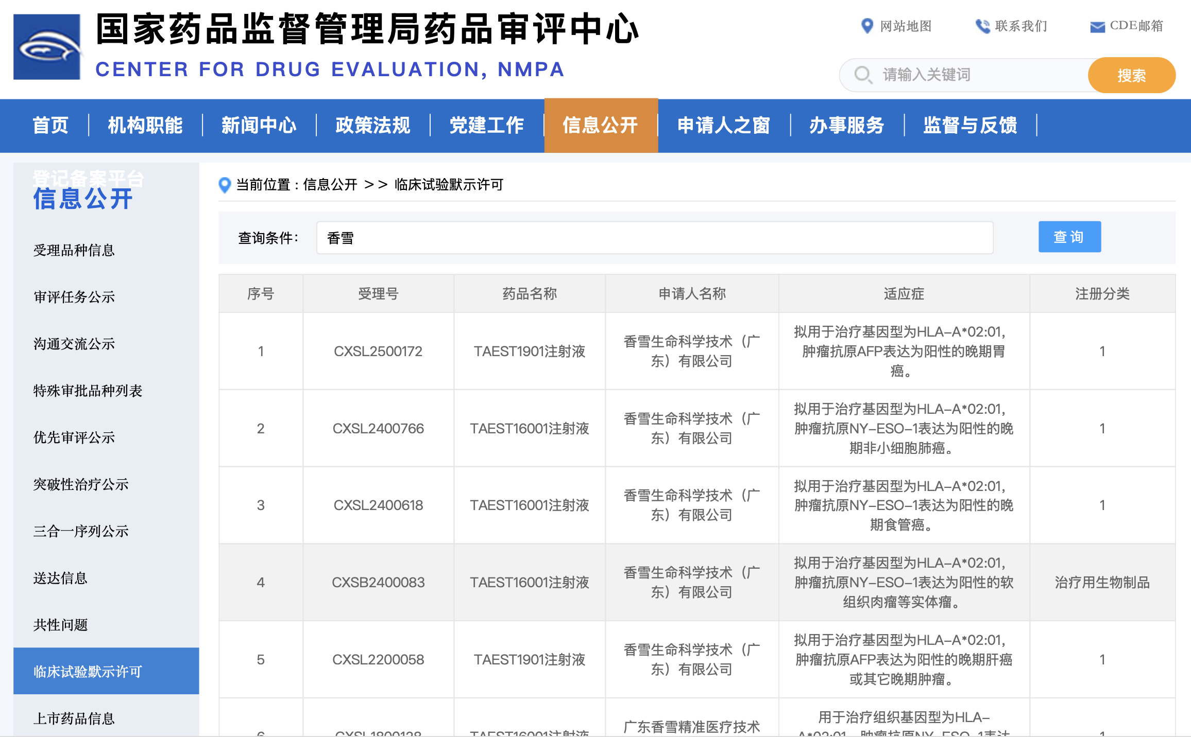Select acceptance number CXSL2400618

[378, 505]
